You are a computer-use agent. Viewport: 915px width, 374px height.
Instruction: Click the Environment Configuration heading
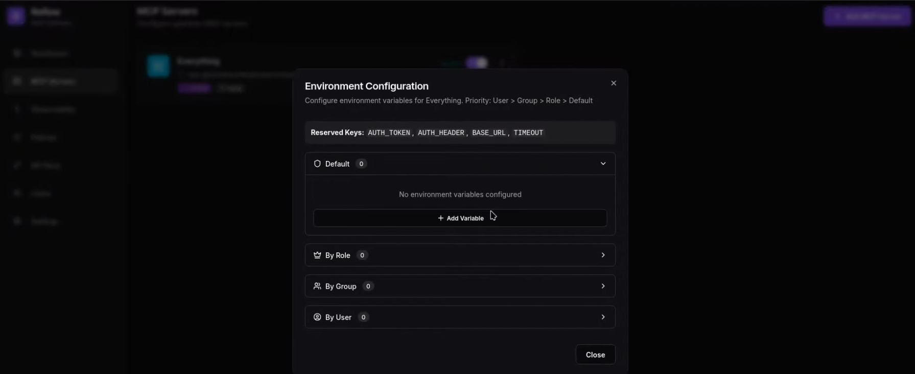366,86
